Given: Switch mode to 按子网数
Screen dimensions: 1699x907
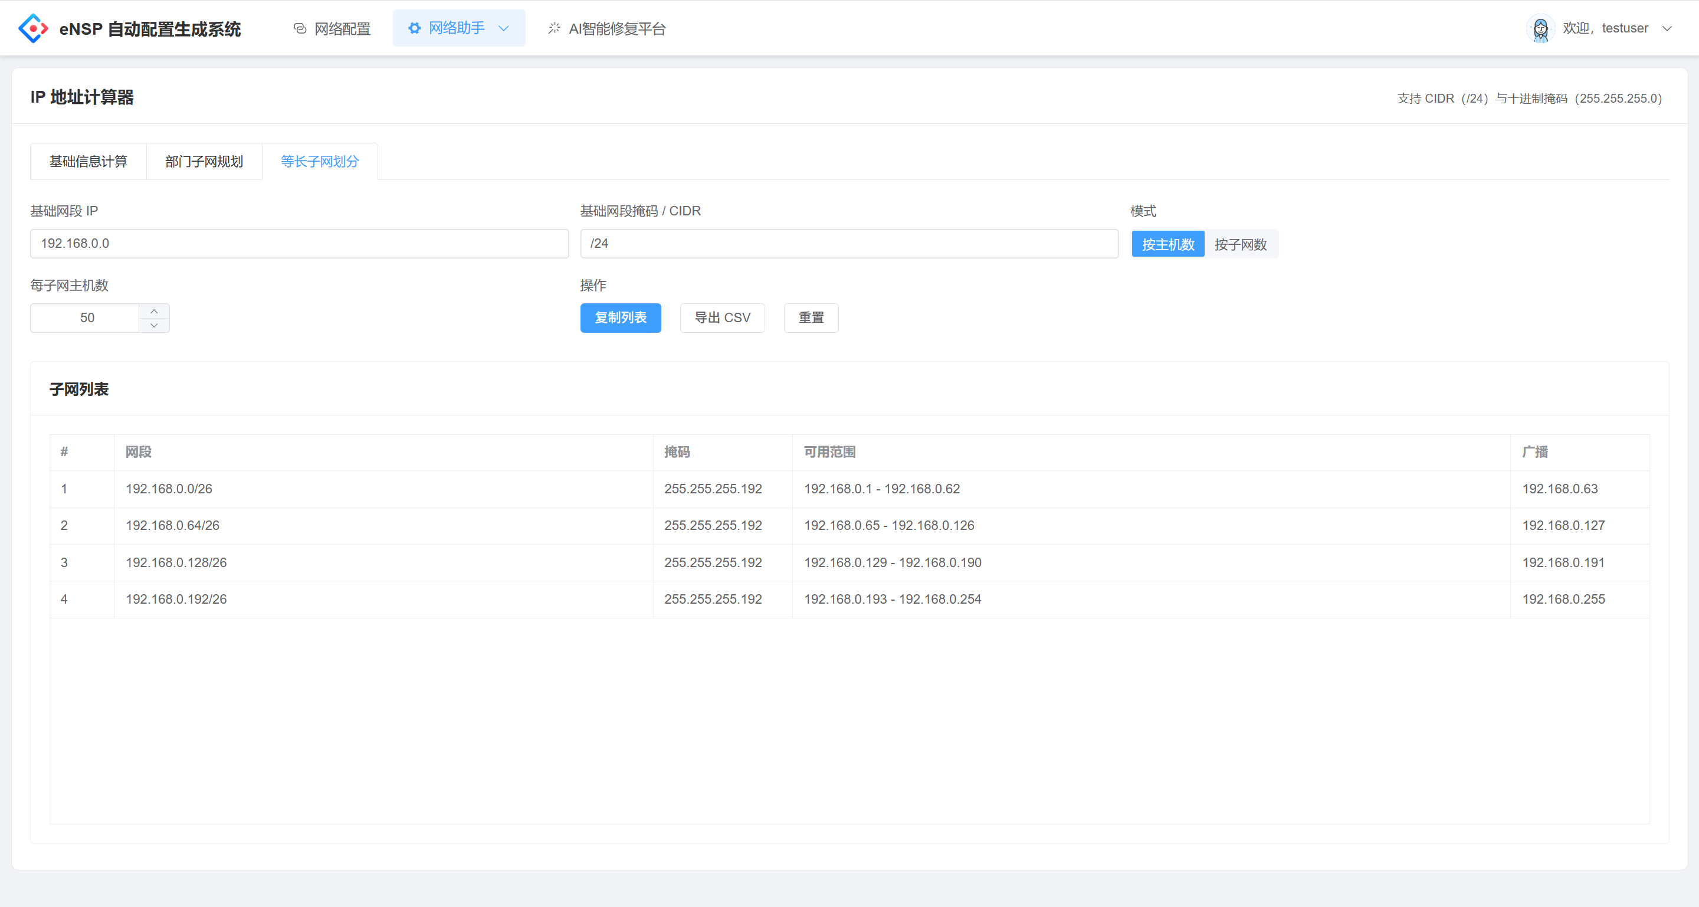Looking at the screenshot, I should pos(1240,245).
